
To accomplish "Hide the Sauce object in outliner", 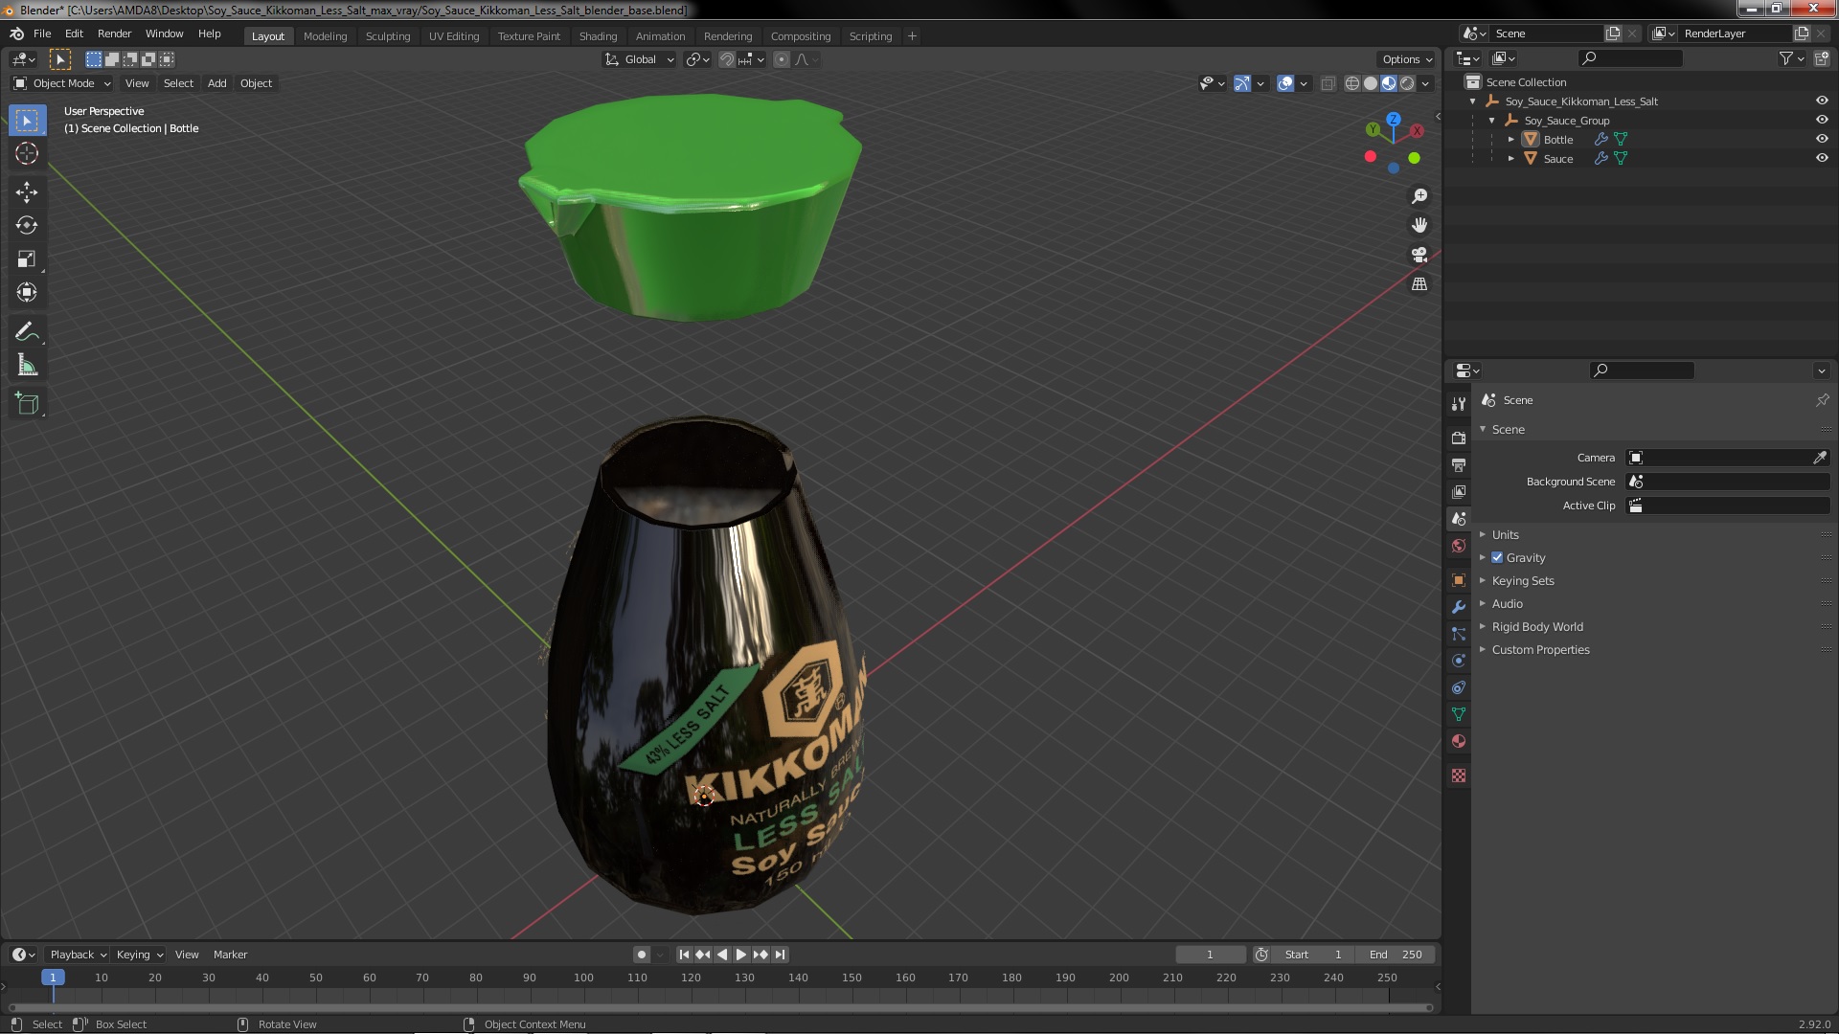I will tap(1822, 158).
